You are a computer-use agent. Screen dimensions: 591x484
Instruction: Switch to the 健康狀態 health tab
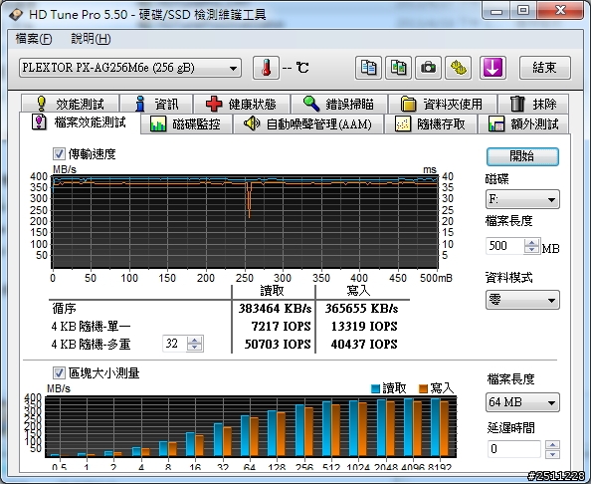[241, 104]
